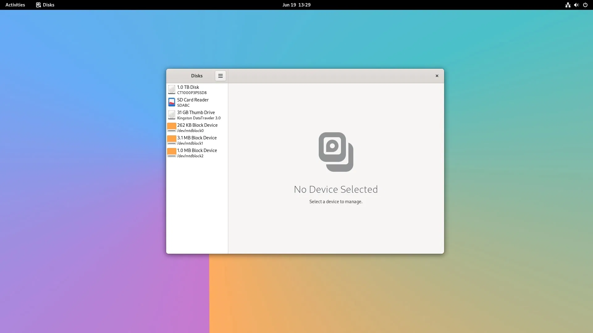Viewport: 593px width, 333px height.
Task: Open Activities overview
Action: pos(15,5)
